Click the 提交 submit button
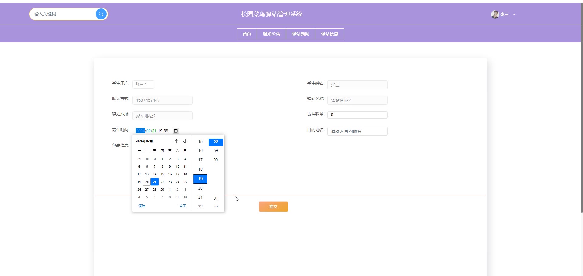Viewport: 583px width, 276px height. point(273,207)
